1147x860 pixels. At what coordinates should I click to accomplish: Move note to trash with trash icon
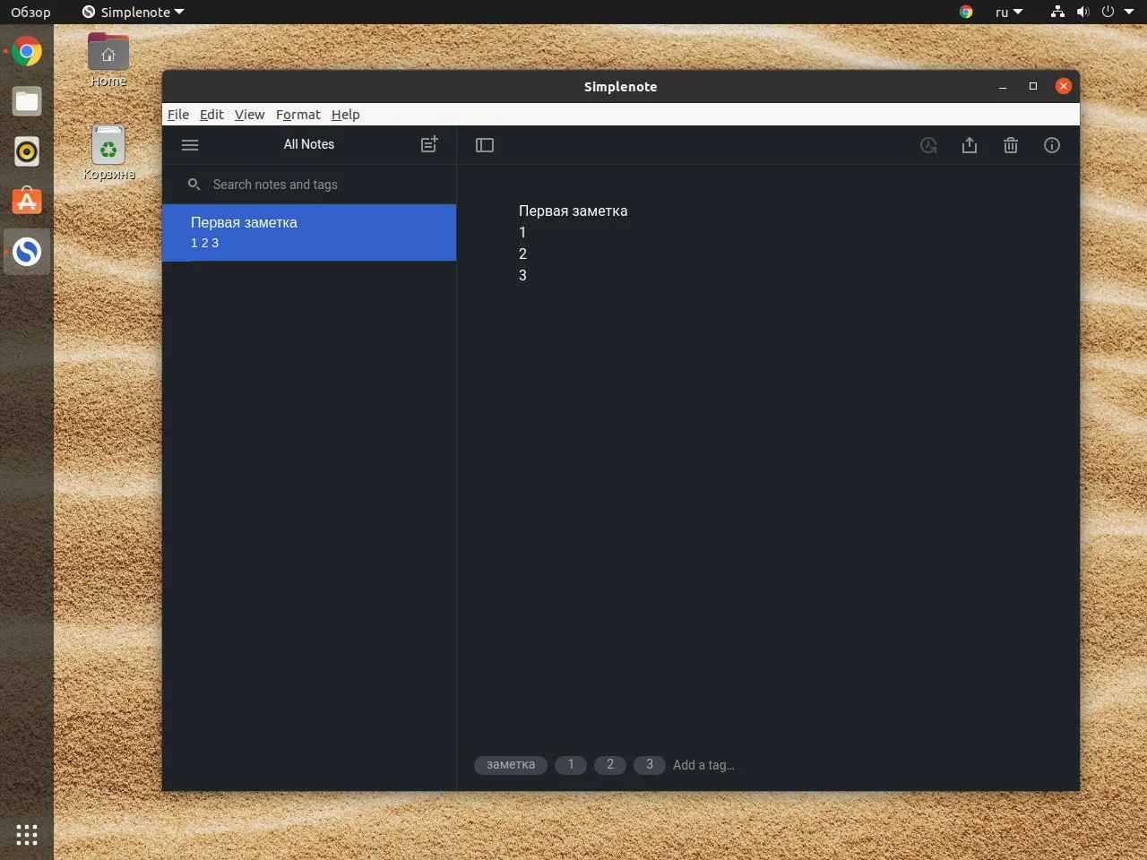coord(1011,145)
